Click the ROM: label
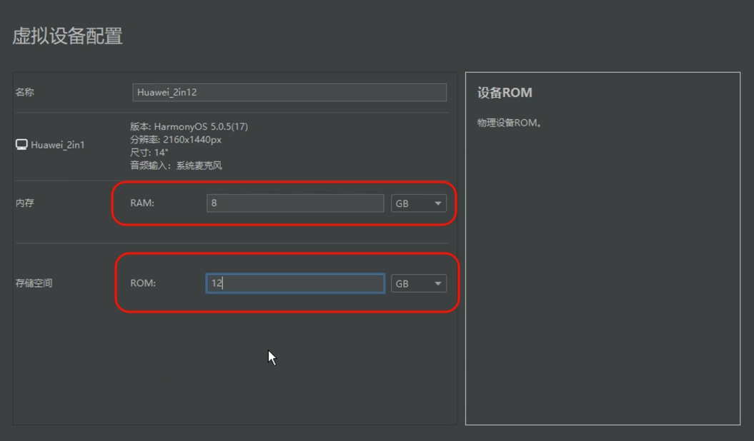The image size is (754, 441). [x=143, y=283]
